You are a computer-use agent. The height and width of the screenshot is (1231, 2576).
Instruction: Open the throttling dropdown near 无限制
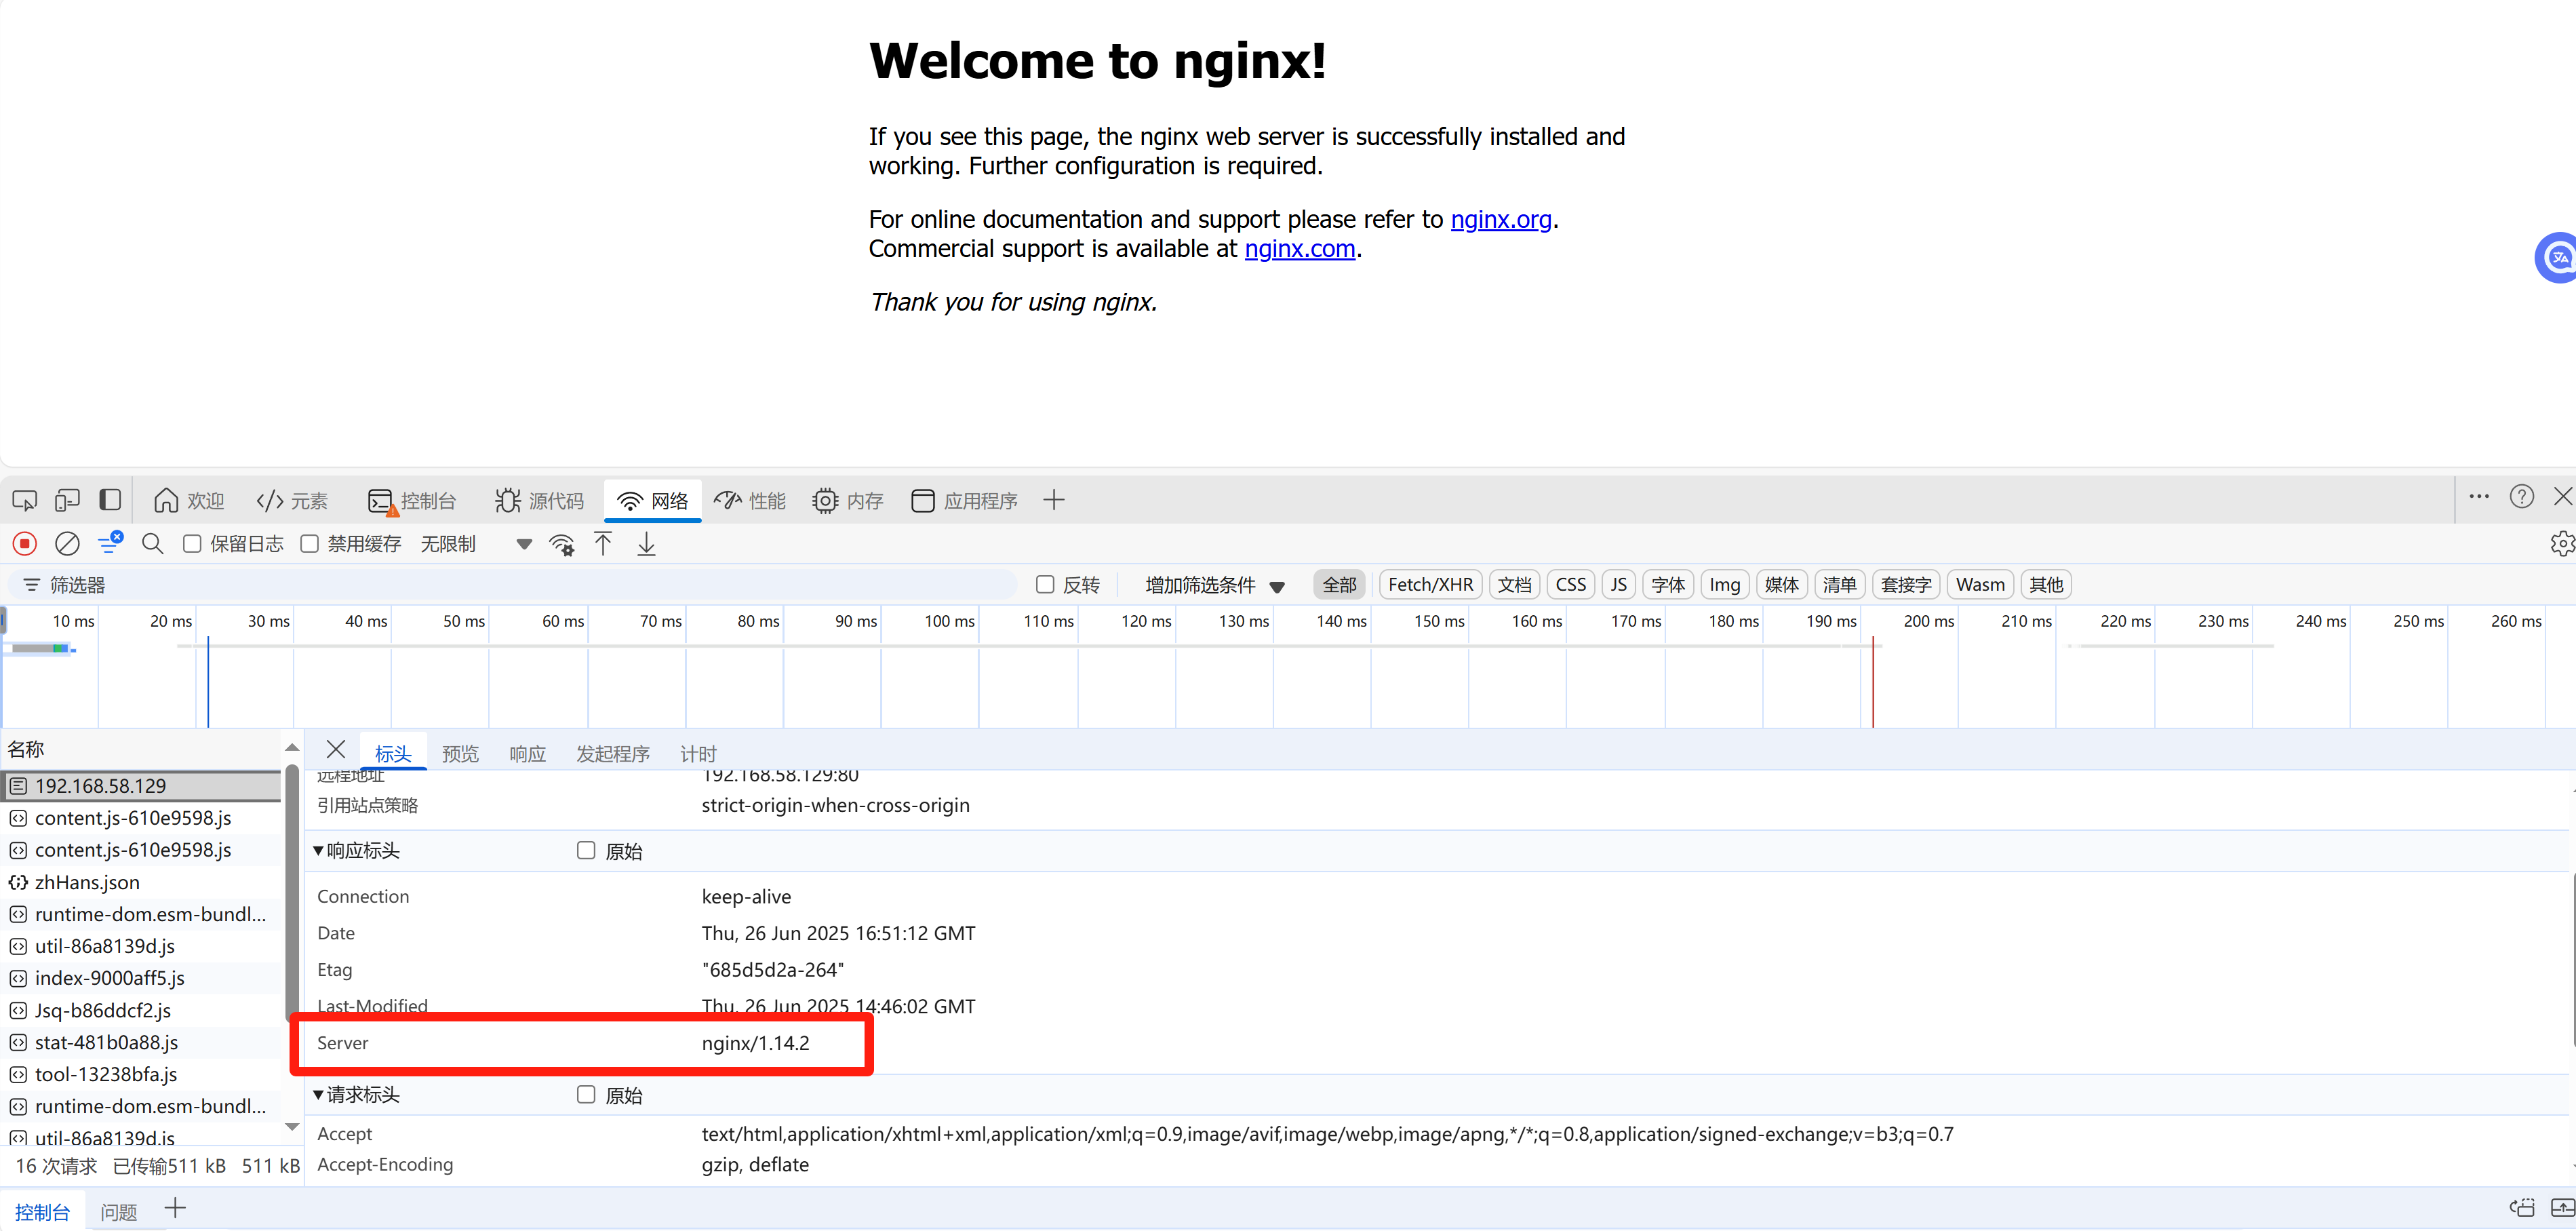pyautogui.click(x=523, y=543)
